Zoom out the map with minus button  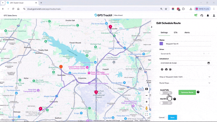[146, 95]
